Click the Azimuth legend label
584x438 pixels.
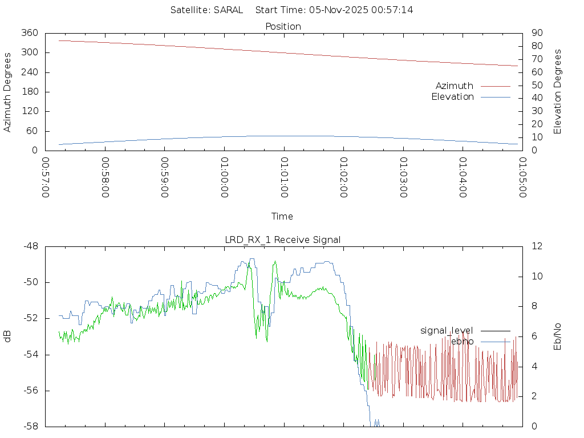(x=454, y=86)
